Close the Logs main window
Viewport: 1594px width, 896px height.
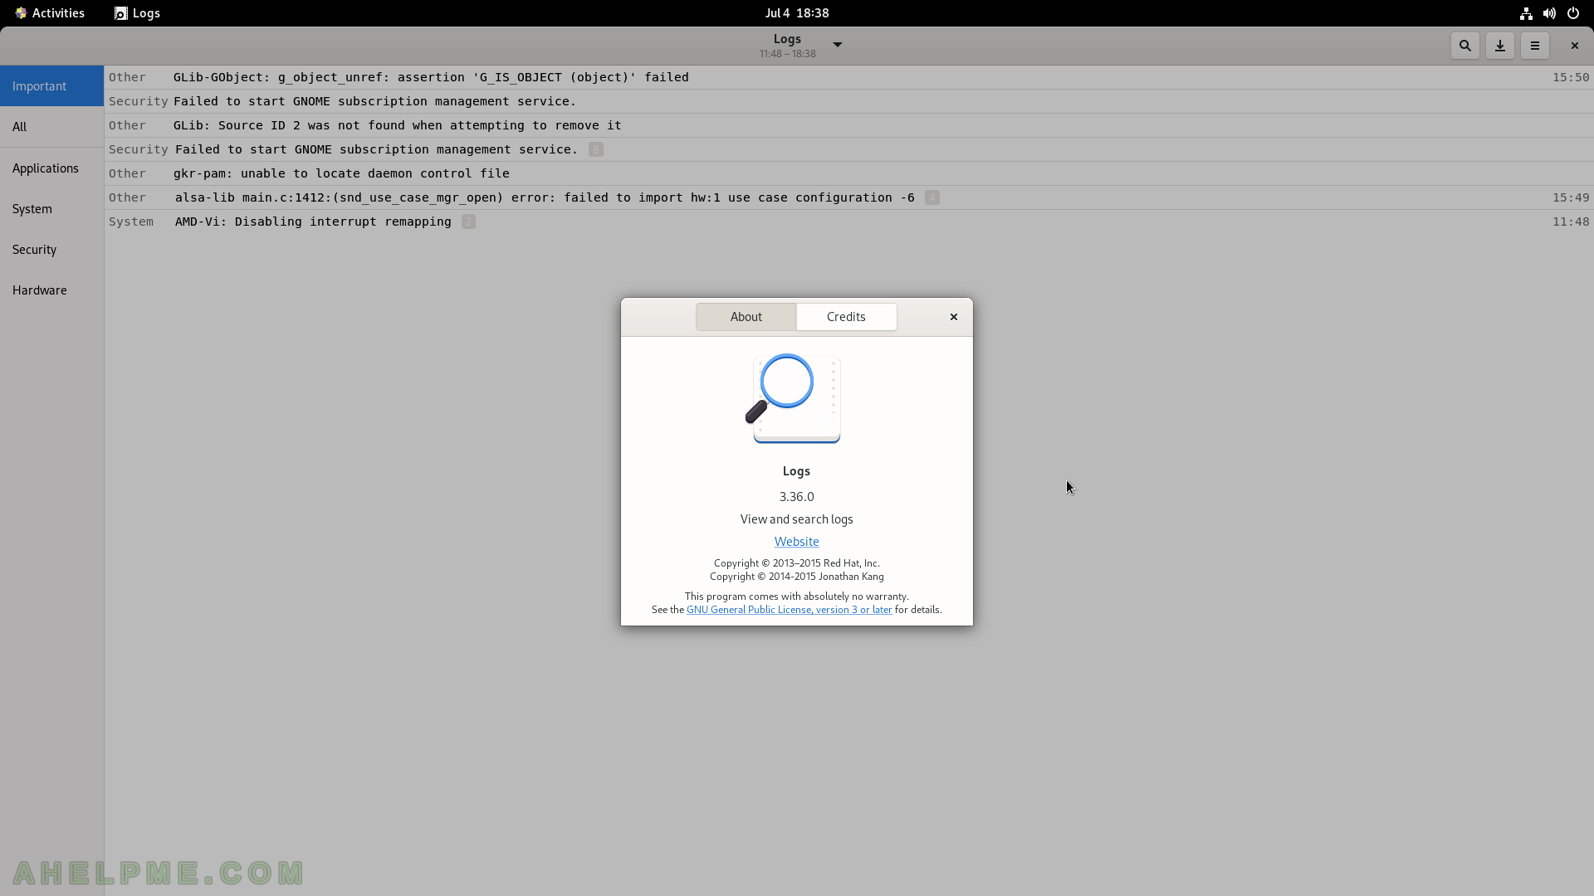coord(1574,46)
